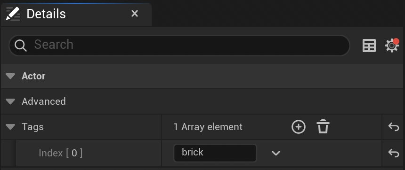This screenshot has width=405, height=170.
Task: Click the "1 Array element" text
Action: 208,127
